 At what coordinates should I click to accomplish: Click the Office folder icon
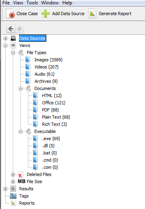[36, 103]
